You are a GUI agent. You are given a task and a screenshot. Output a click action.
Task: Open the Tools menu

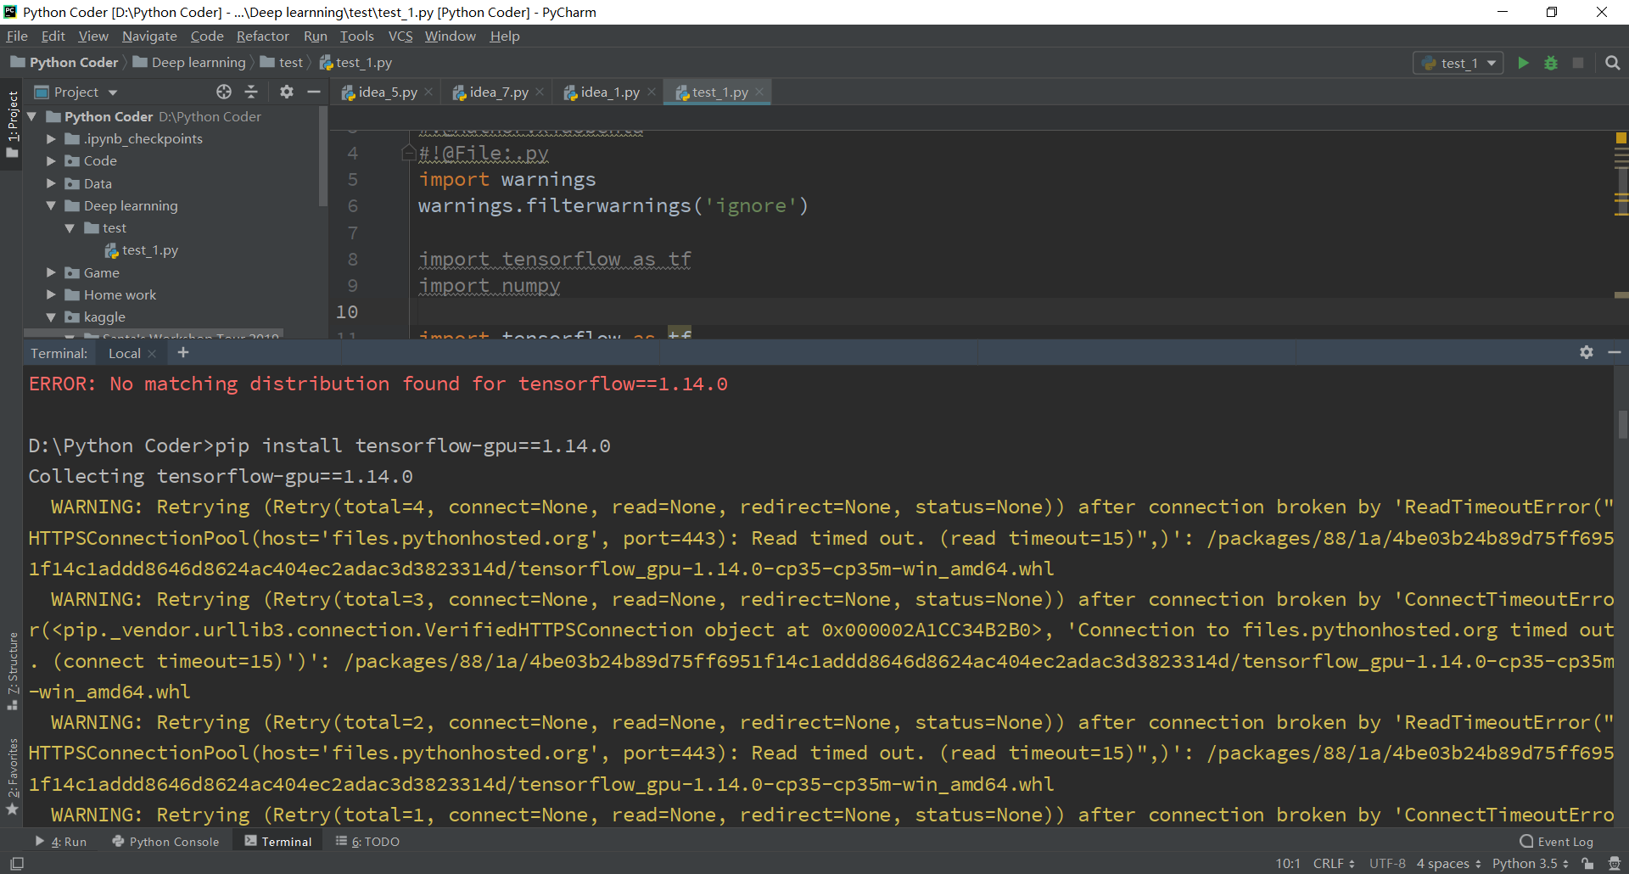[x=356, y=36]
